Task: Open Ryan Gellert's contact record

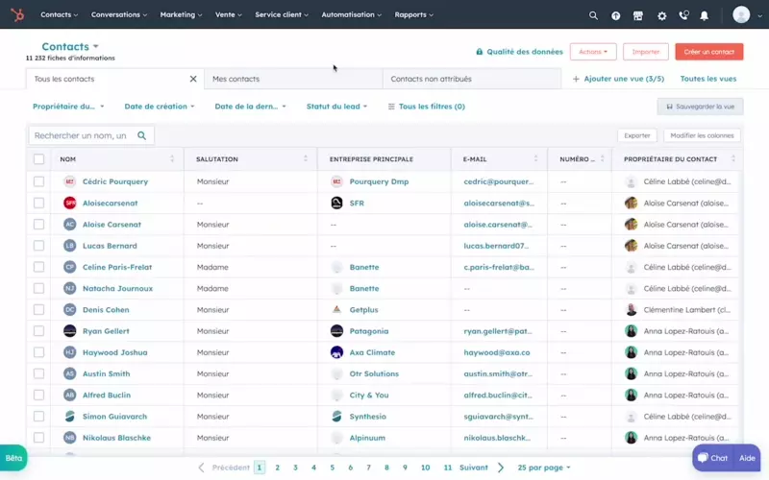Action: tap(106, 331)
